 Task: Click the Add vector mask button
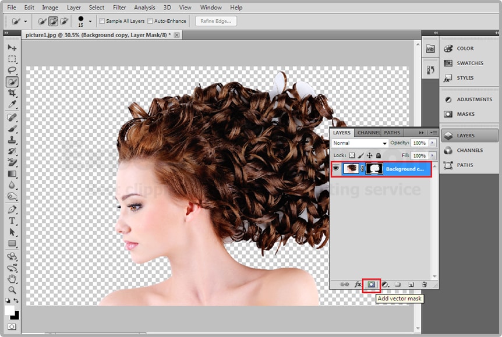click(x=371, y=285)
